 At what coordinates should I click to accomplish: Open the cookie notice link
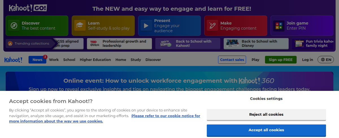click(166, 116)
